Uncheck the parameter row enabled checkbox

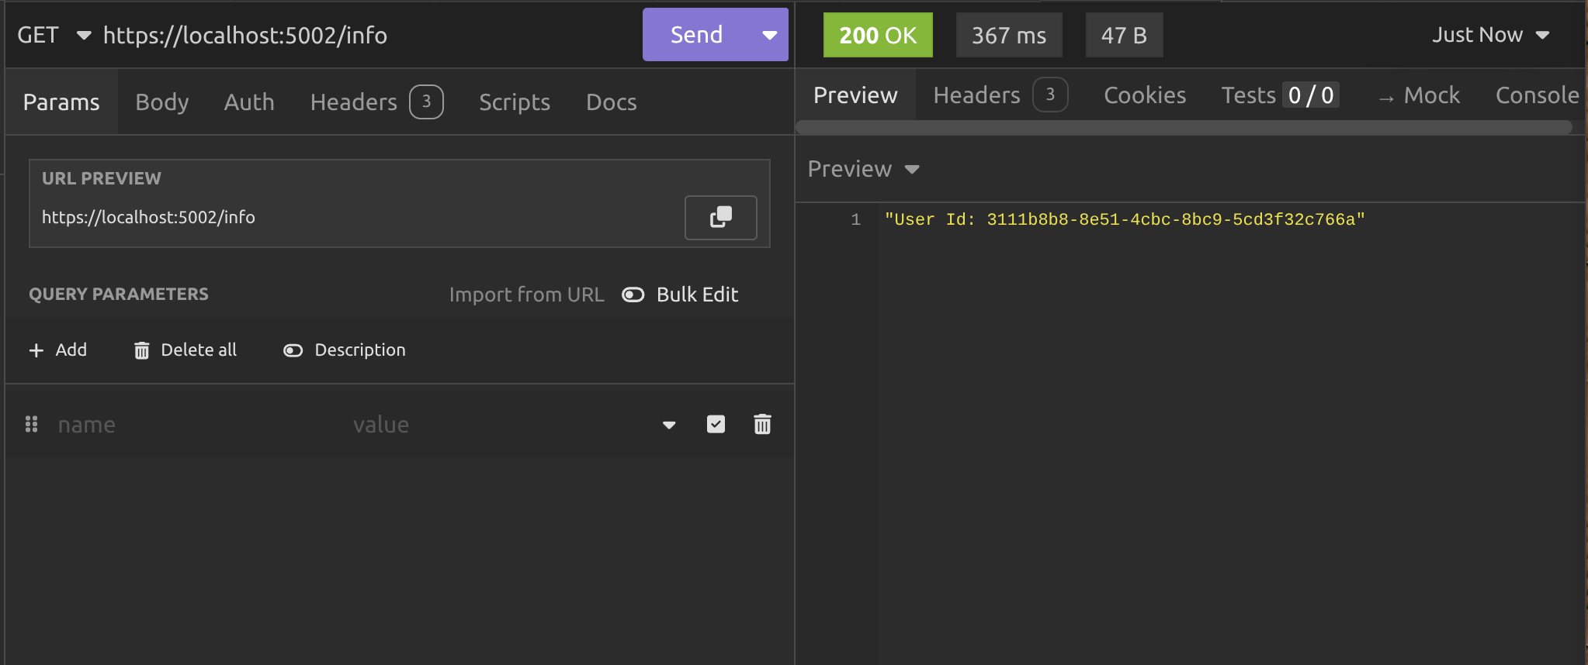click(716, 424)
